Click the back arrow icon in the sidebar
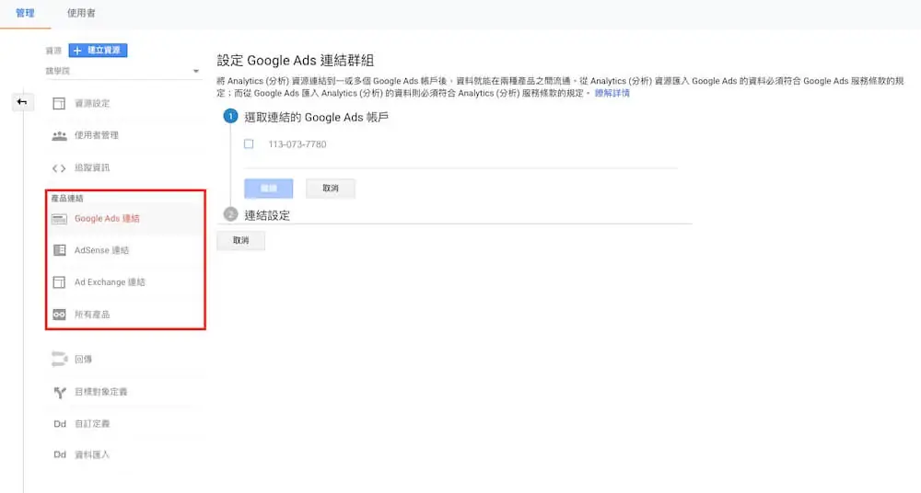The width and height of the screenshot is (921, 493). coord(22,102)
